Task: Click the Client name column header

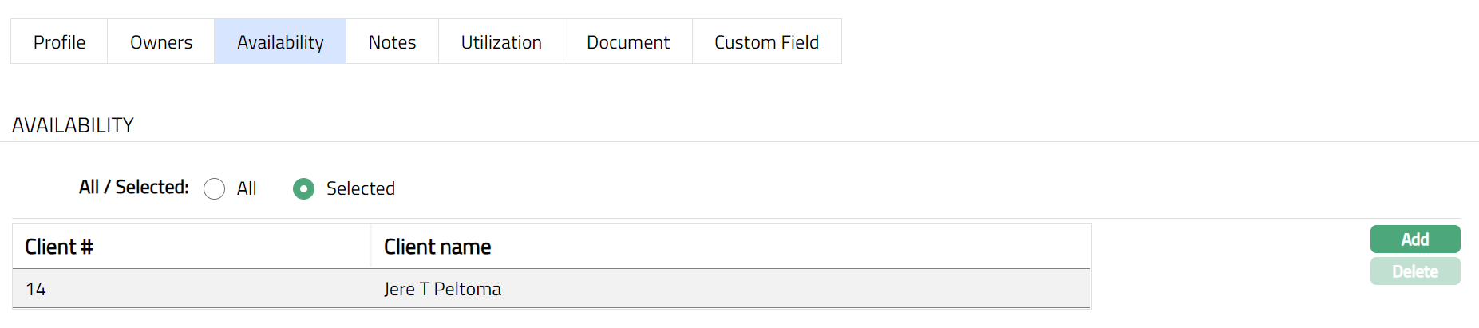Action: tap(437, 247)
